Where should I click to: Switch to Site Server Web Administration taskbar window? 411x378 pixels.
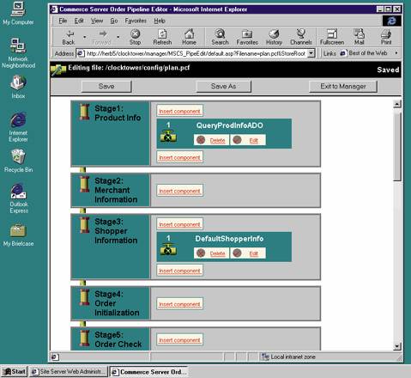coord(69,372)
